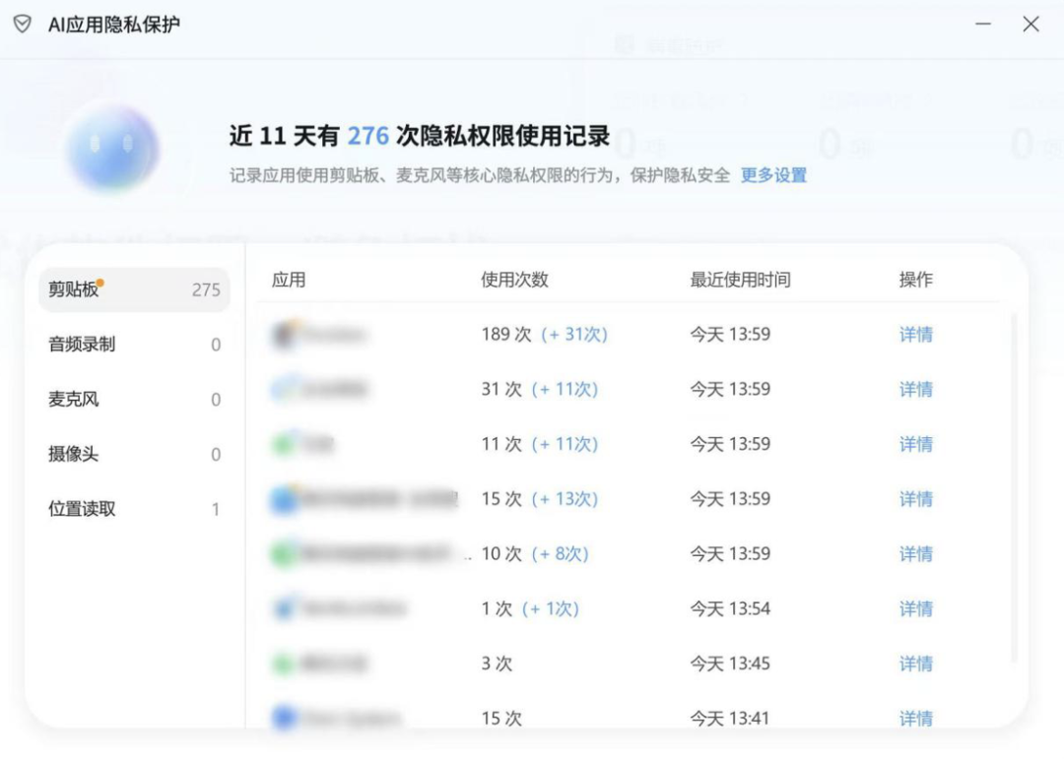1064x759 pixels.
Task: Click 详情 for the row used at 13:45
Action: 915,664
